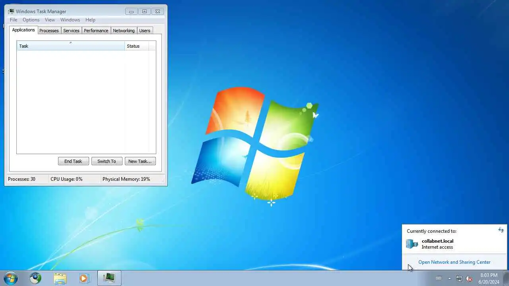Open the Options menu

point(31,20)
